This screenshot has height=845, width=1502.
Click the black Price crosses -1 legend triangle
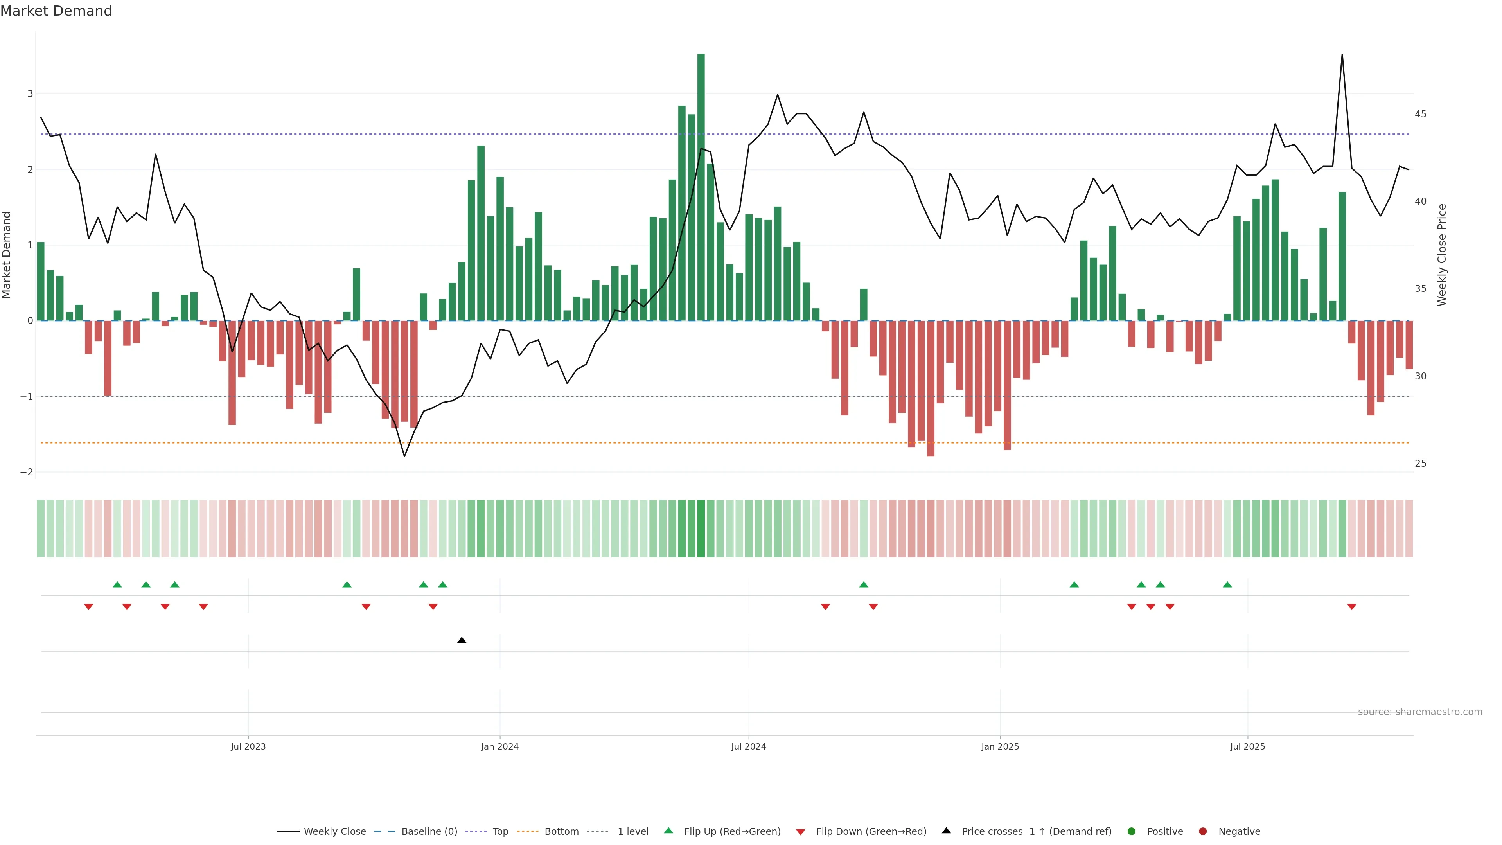[946, 831]
